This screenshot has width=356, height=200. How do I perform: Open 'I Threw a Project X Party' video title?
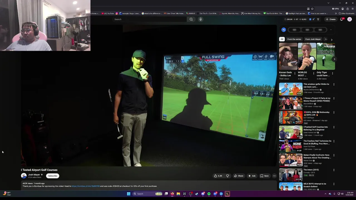[x=317, y=99]
